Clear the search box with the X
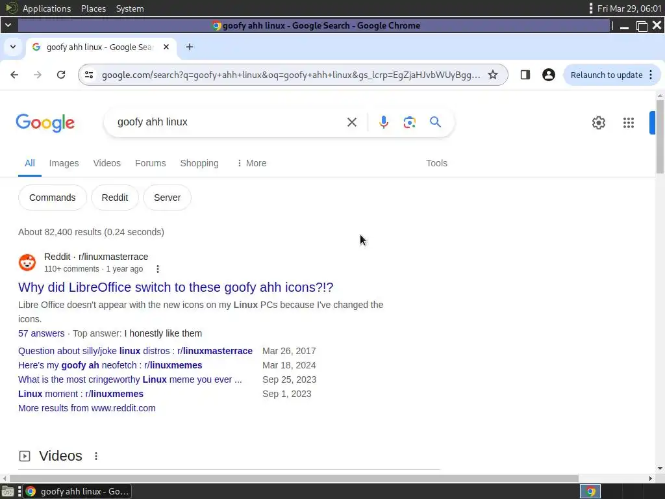Viewport: 665px width, 499px height. coord(351,122)
